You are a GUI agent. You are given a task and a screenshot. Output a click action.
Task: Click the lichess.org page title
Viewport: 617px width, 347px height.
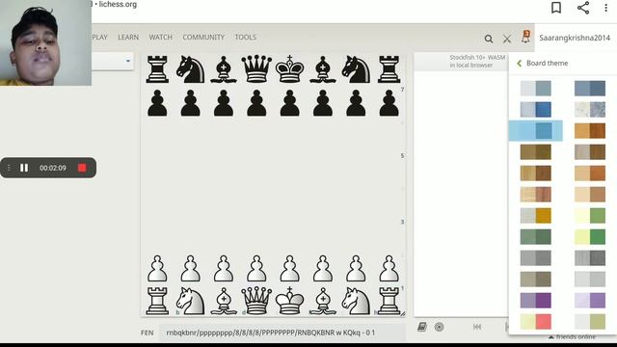pyautogui.click(x=118, y=4)
